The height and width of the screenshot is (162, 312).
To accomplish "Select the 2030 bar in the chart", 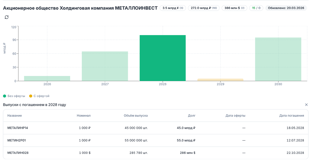I will 278,59.
